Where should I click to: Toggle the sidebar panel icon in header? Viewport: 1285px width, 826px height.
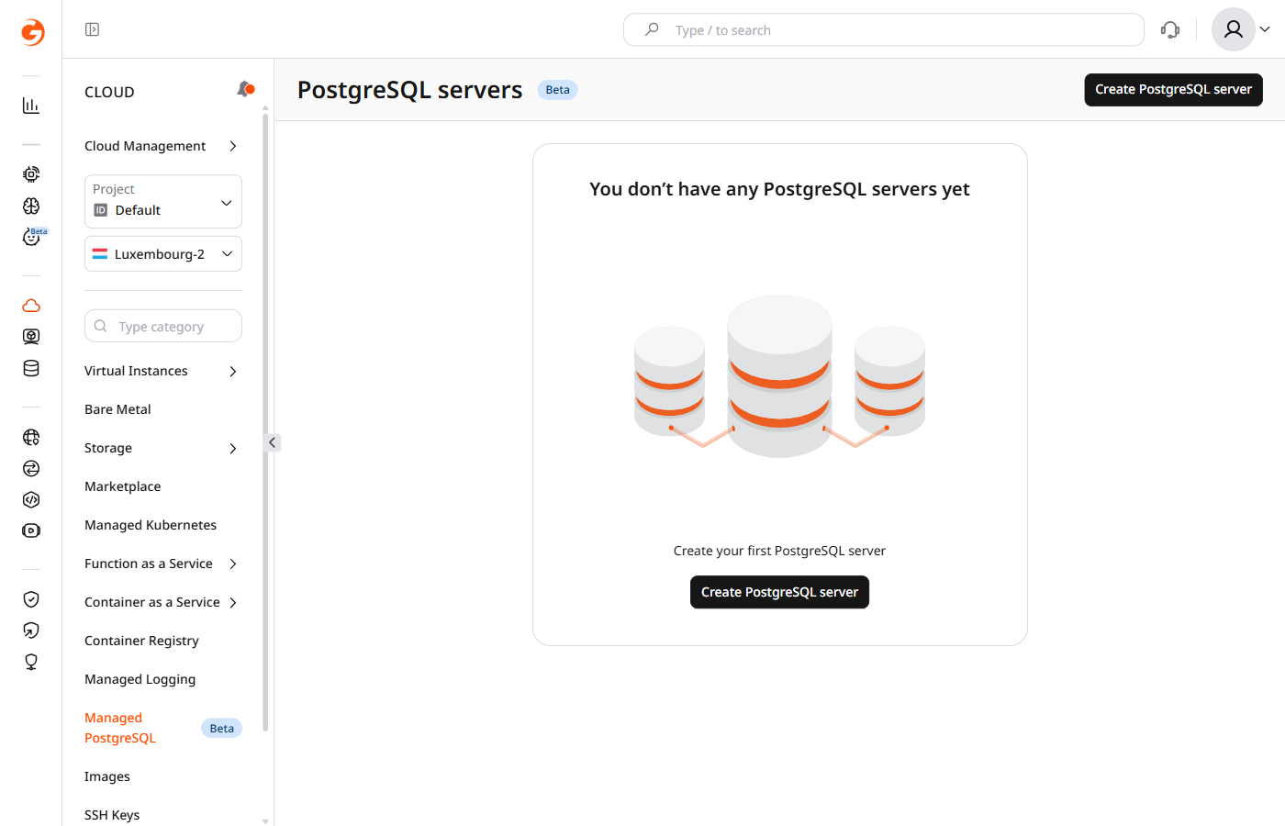[x=92, y=29]
